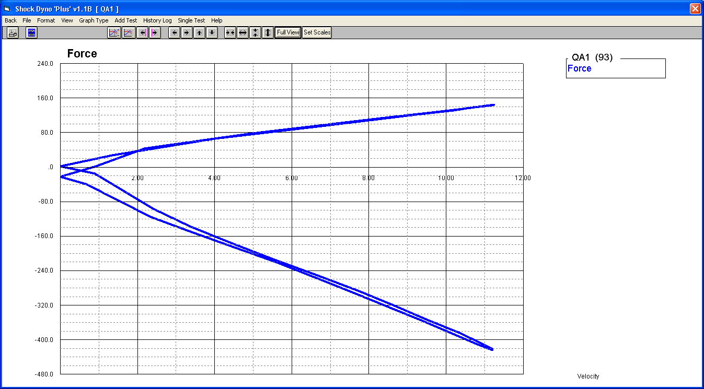Open the File menu
704x389 pixels.
(x=27, y=20)
